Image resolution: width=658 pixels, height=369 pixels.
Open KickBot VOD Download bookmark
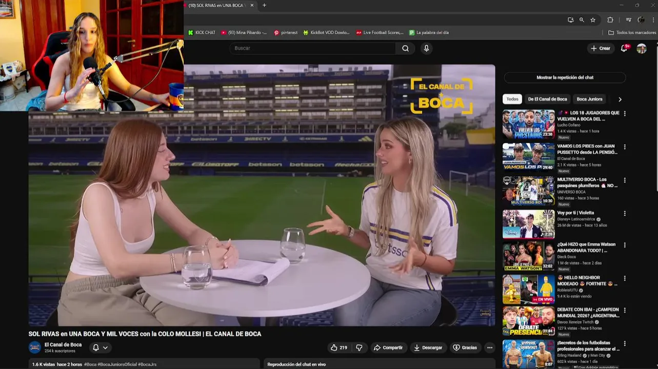click(x=326, y=33)
